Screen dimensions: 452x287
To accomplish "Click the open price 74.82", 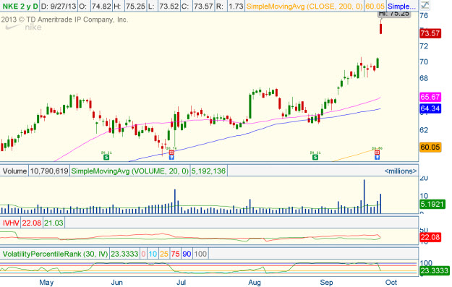I will 101,6.
